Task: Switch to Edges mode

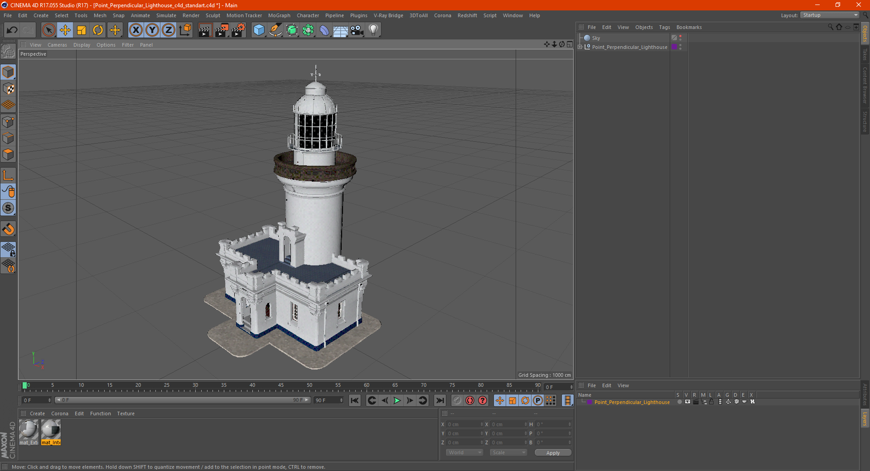Action: (8, 138)
